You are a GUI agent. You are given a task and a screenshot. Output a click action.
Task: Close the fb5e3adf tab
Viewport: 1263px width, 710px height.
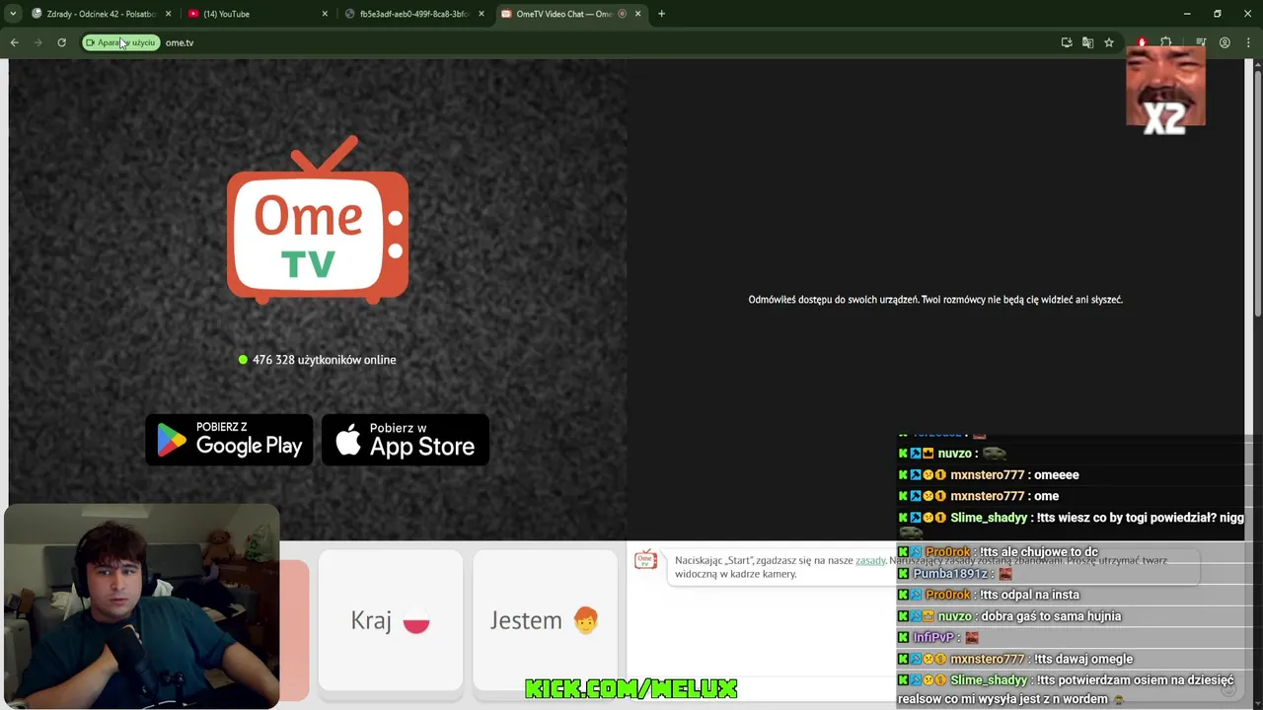pos(482,14)
